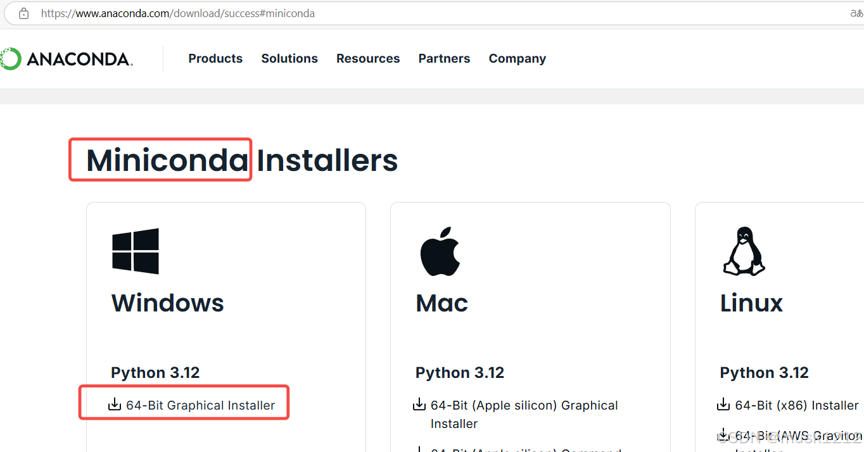Click Python 3.12 under Mac
Screen dimensions: 864x452
tap(460, 373)
